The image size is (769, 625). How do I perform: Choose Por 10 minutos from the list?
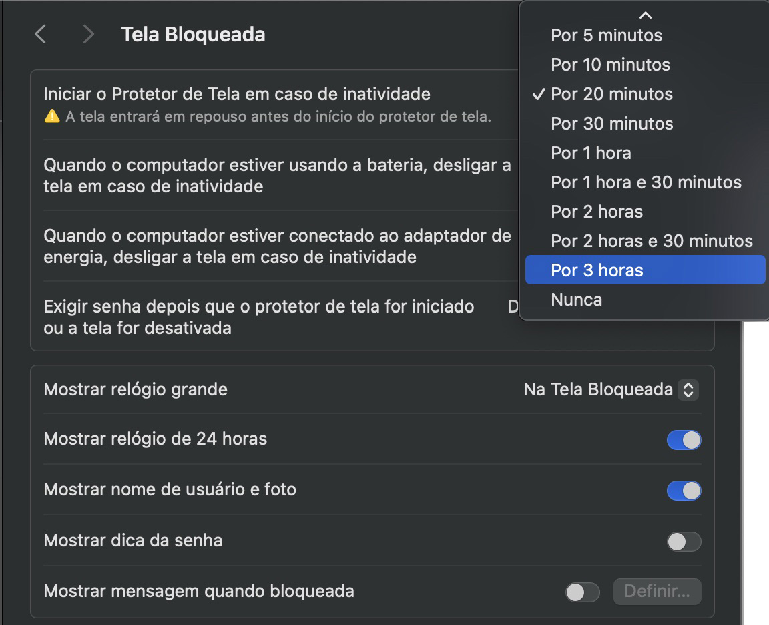tap(610, 65)
